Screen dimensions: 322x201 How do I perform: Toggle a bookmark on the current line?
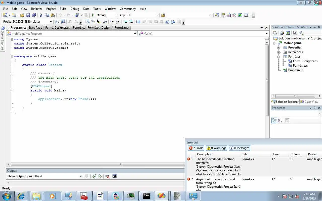click(138, 22)
